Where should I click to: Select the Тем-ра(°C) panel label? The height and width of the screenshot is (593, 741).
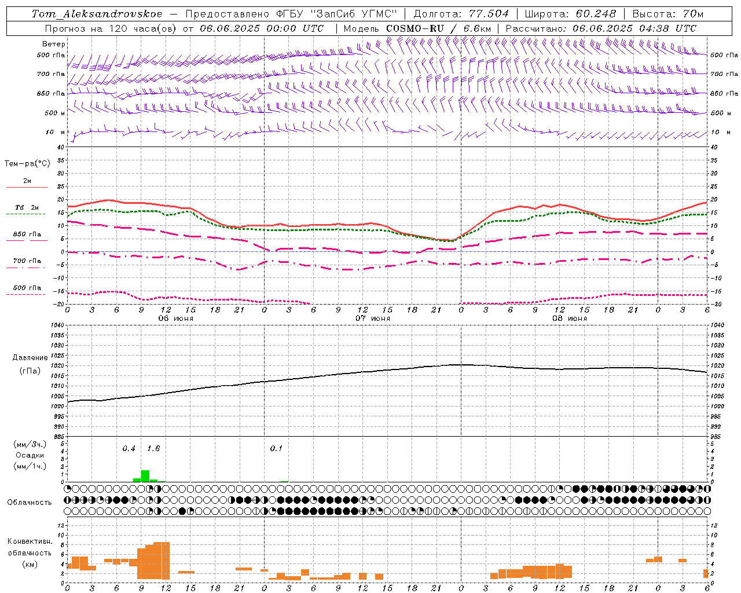(x=27, y=164)
